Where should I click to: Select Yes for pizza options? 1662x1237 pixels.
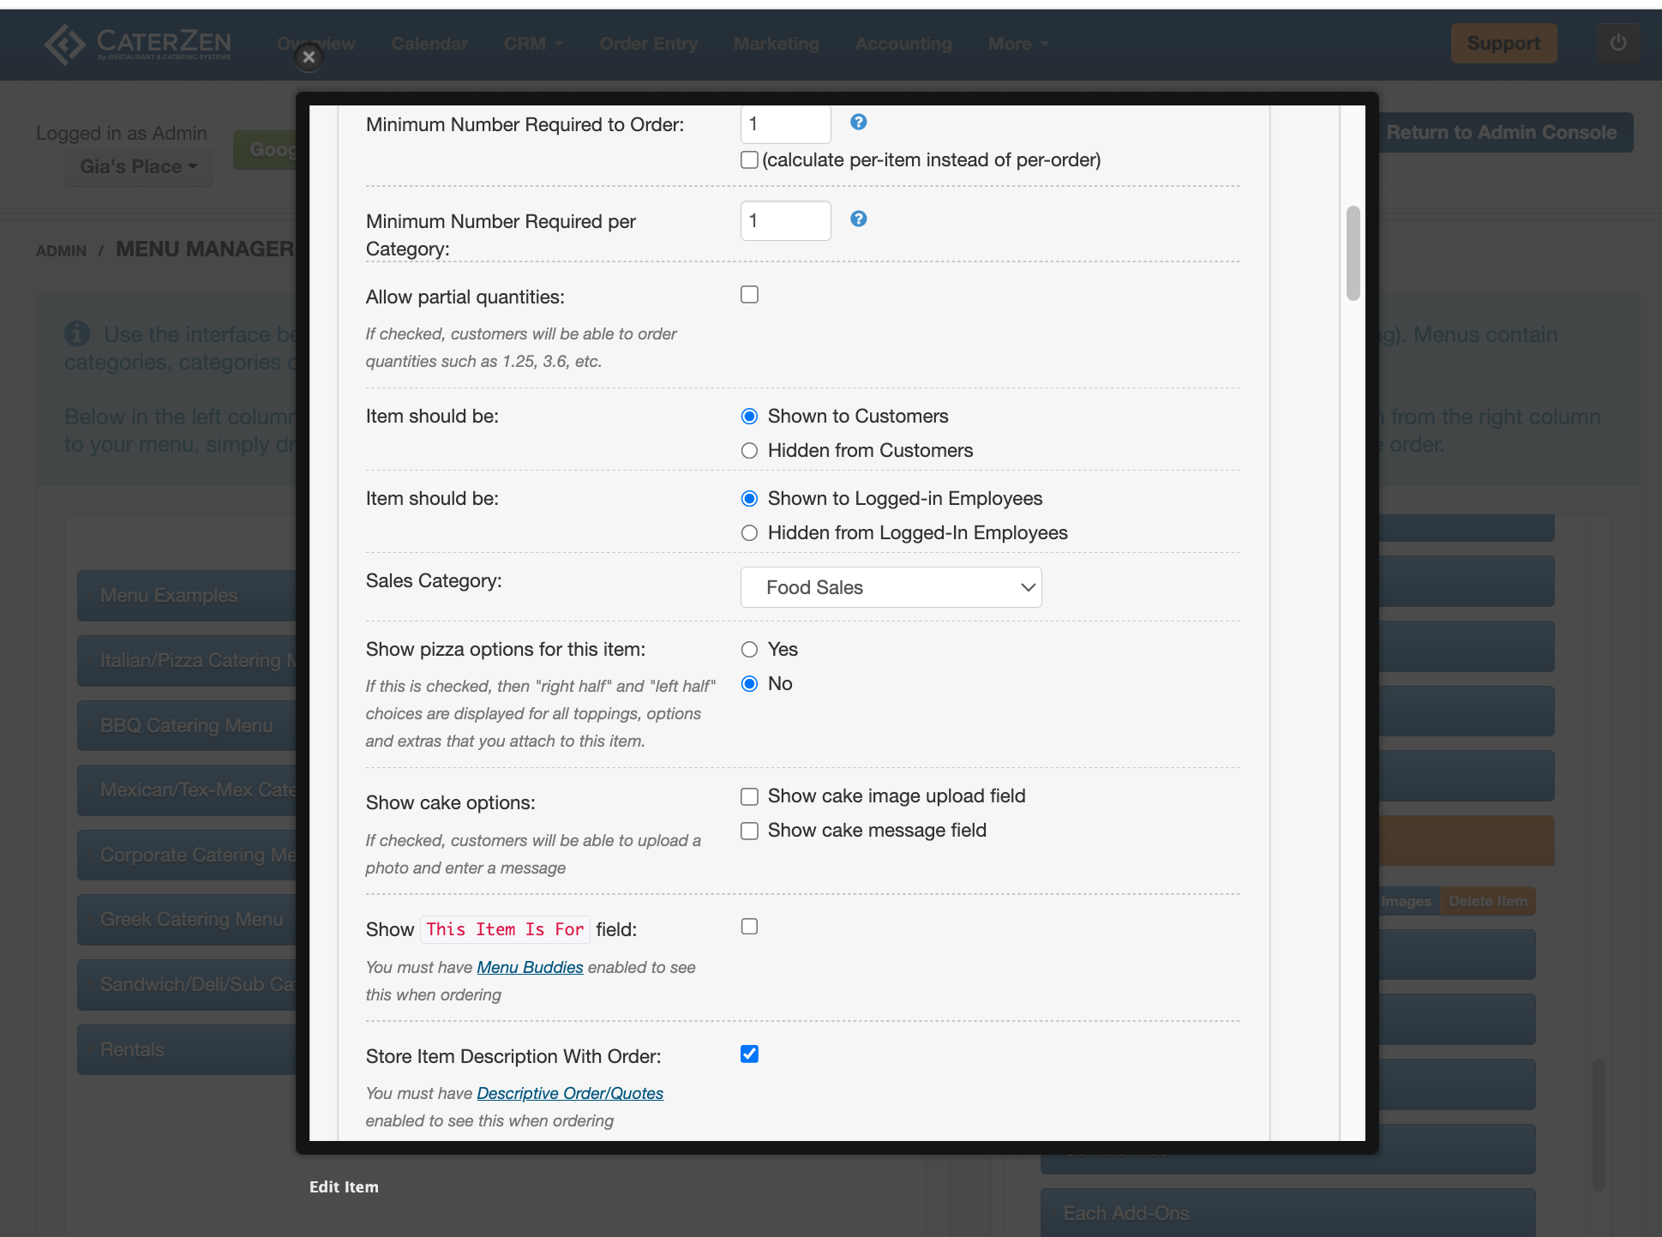[749, 650]
